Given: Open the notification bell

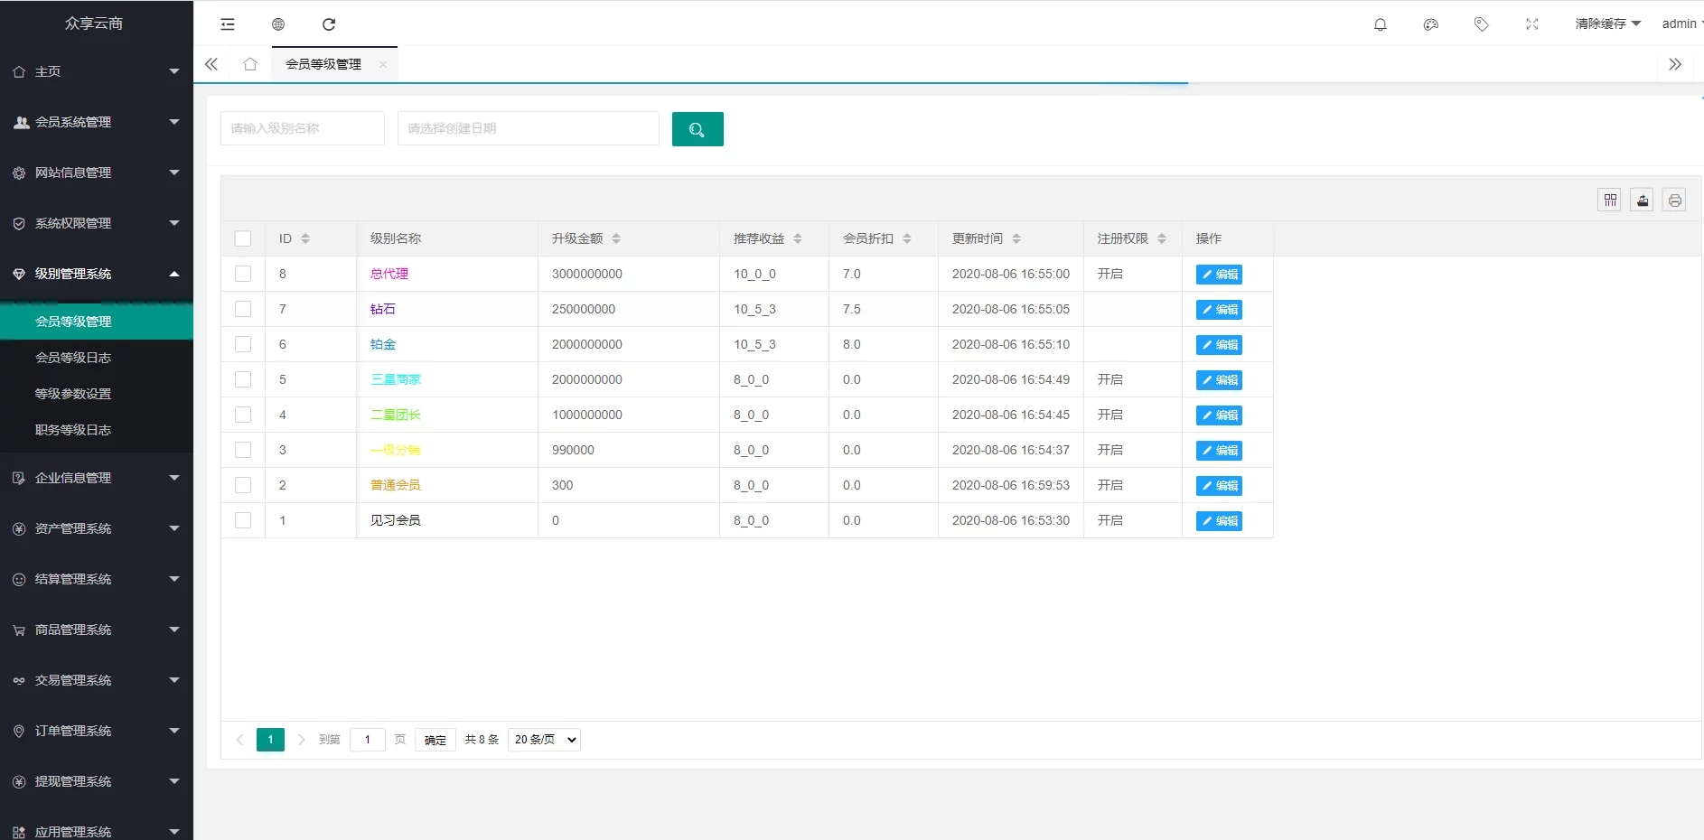Looking at the screenshot, I should pos(1380,24).
